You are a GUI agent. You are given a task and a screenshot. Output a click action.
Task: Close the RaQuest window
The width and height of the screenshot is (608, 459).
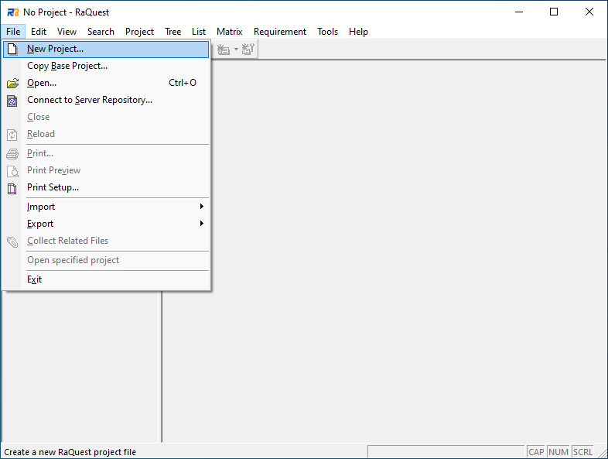[589, 12]
